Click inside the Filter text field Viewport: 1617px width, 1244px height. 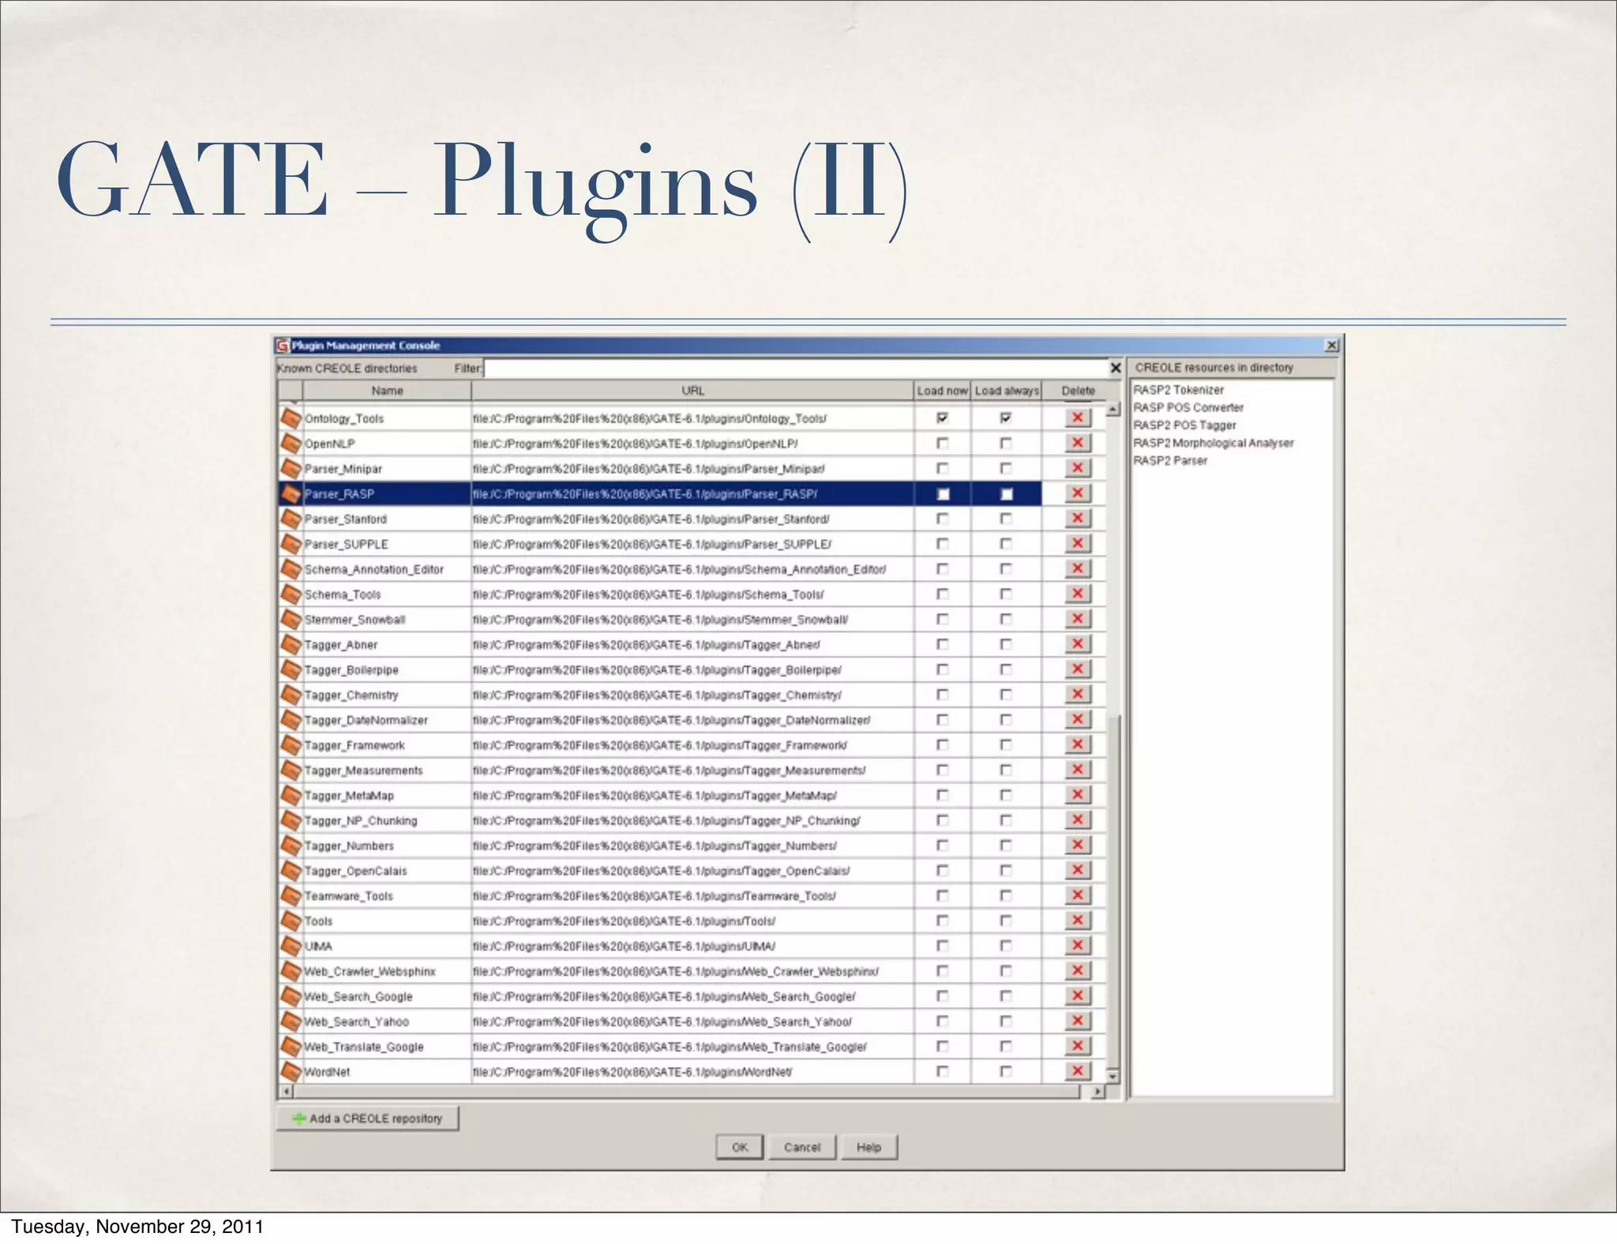[x=796, y=369]
